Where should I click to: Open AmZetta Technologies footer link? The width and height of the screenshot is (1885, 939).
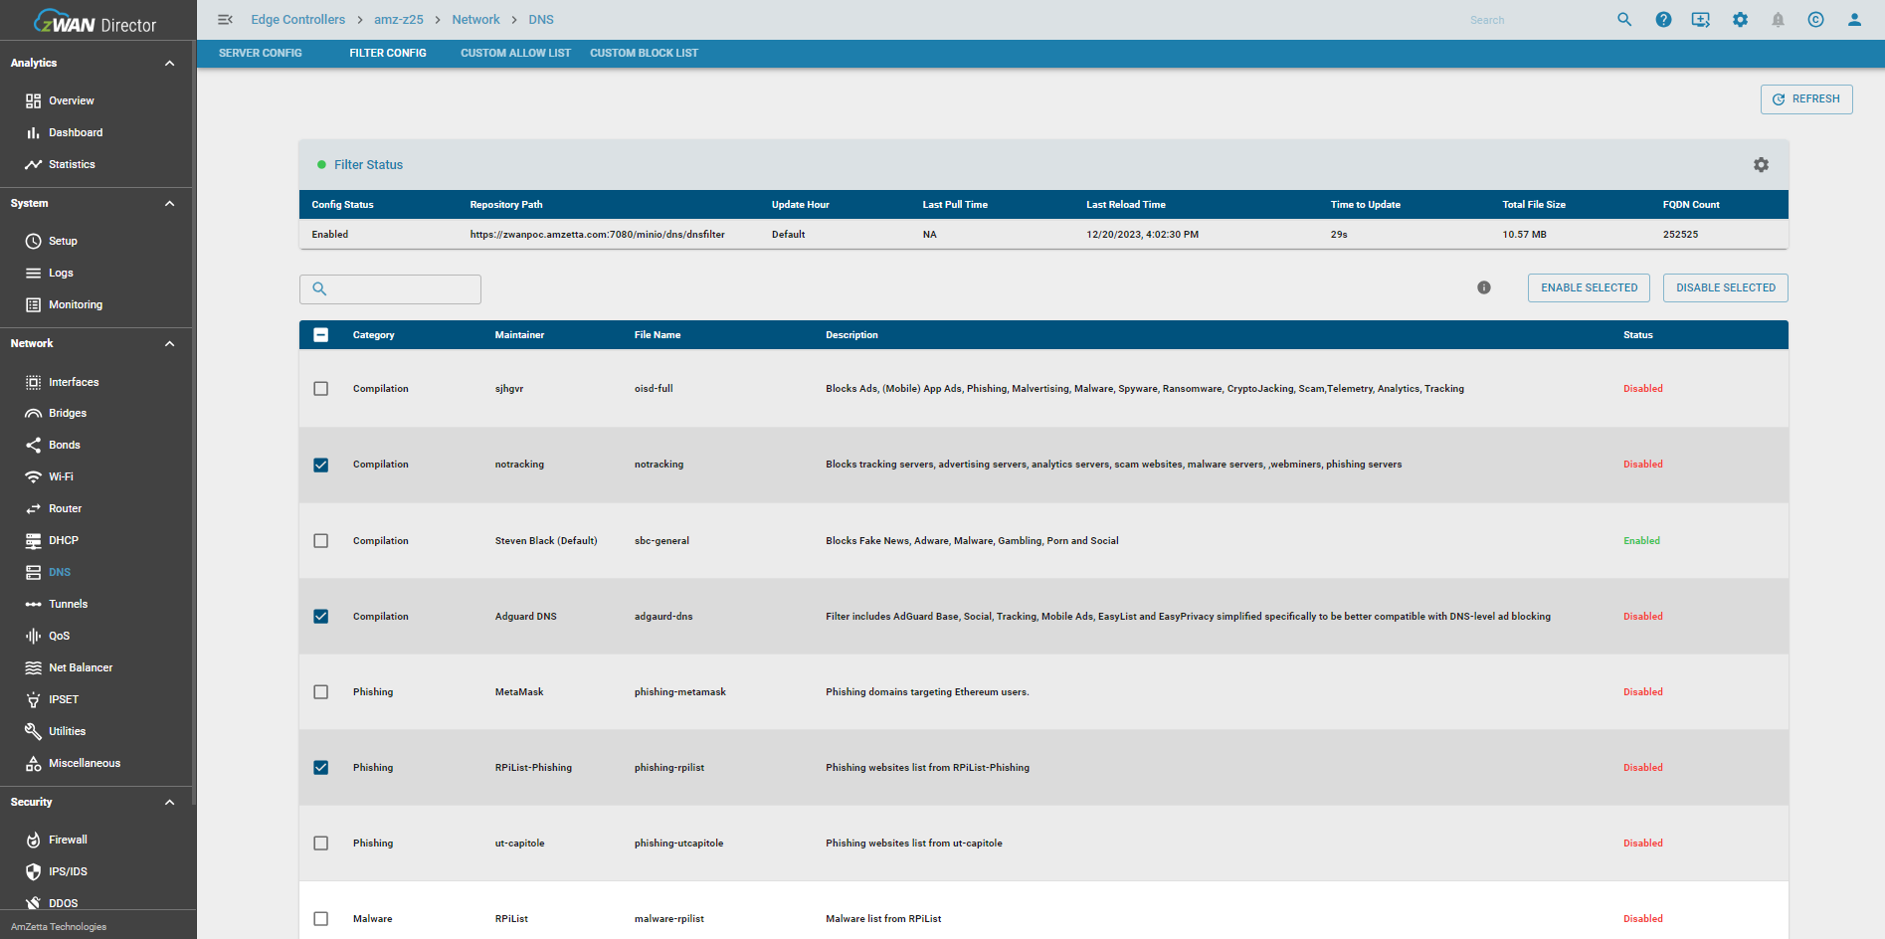59,926
